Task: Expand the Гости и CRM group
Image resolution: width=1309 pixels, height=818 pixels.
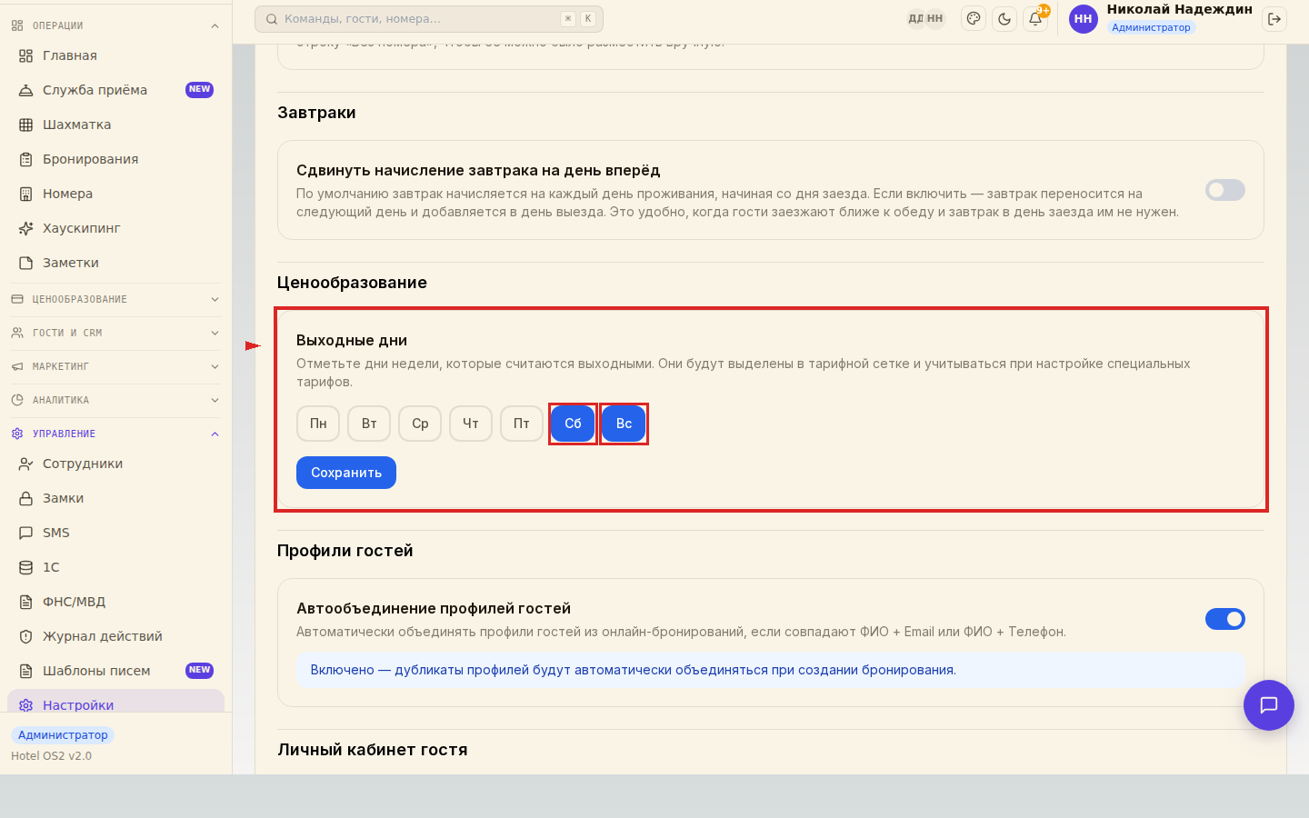Action: (115, 333)
